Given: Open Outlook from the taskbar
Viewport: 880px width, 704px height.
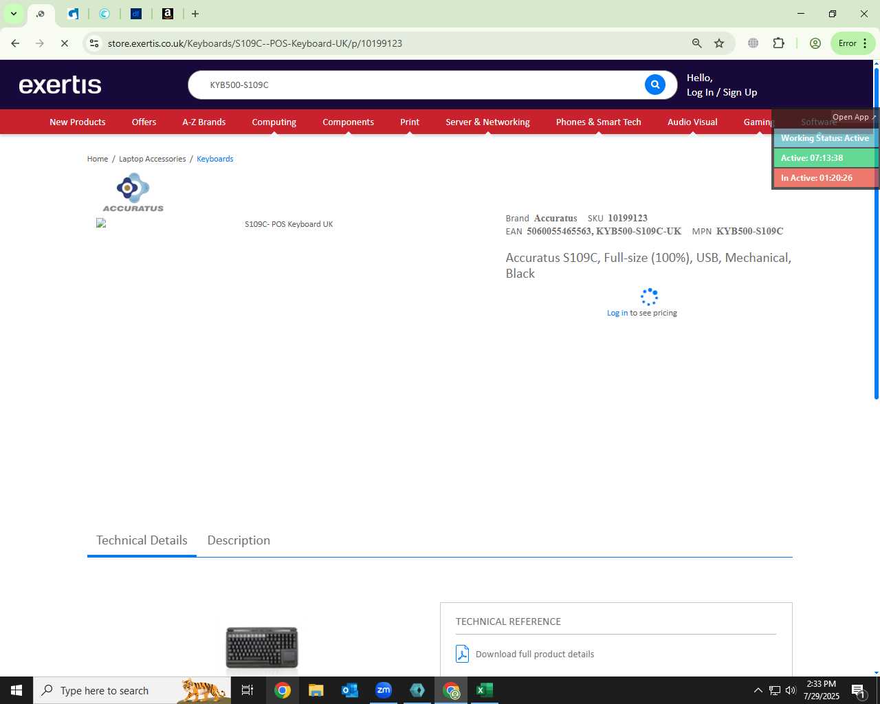Looking at the screenshot, I should click(350, 690).
